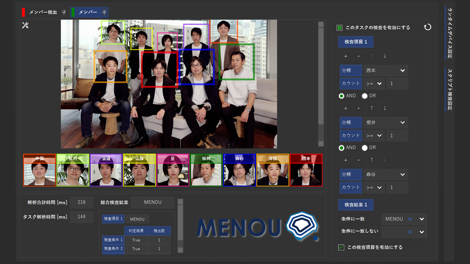Click the plus button above the 根井 condition

[x=346, y=108]
